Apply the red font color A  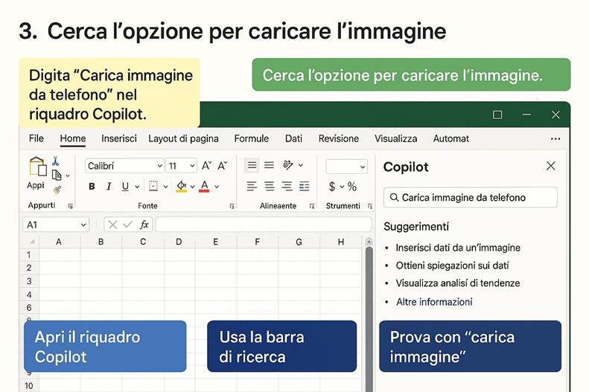(x=204, y=186)
